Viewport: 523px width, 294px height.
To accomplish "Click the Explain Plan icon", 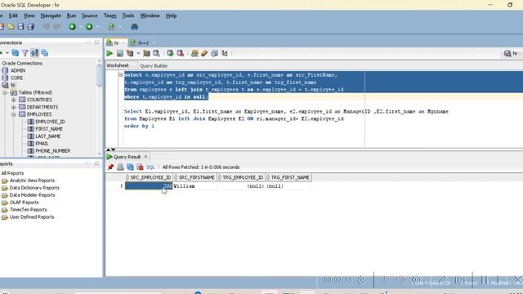I will click(x=130, y=53).
